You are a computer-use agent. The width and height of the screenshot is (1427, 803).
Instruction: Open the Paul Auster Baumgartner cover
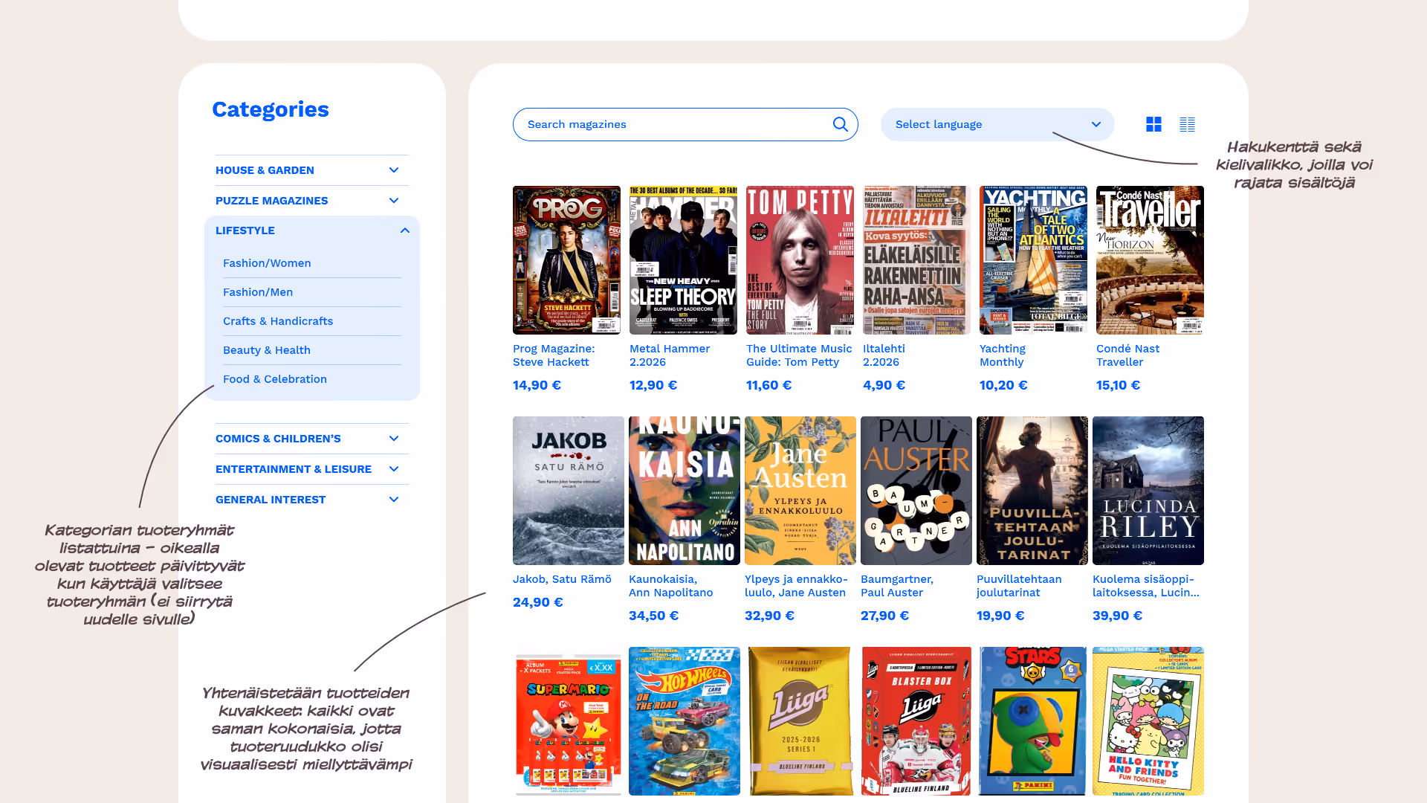pyautogui.click(x=916, y=491)
